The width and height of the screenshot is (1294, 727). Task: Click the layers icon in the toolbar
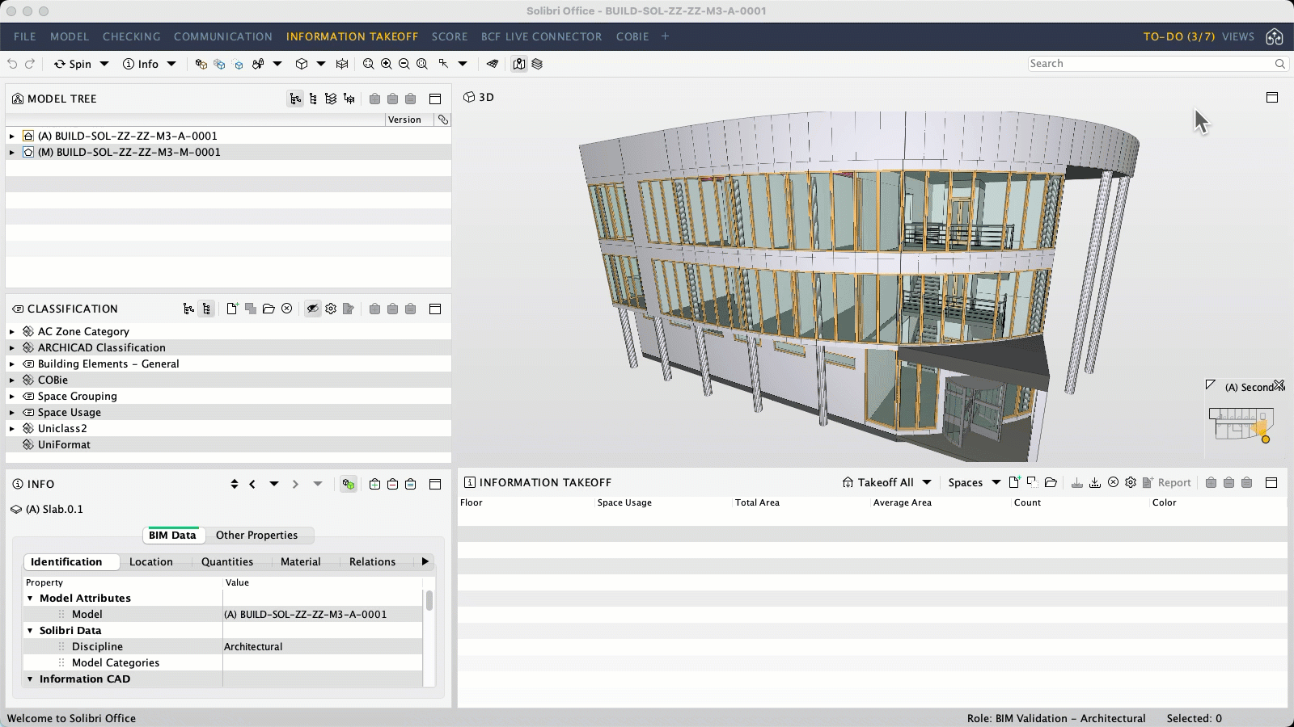pyautogui.click(x=538, y=64)
